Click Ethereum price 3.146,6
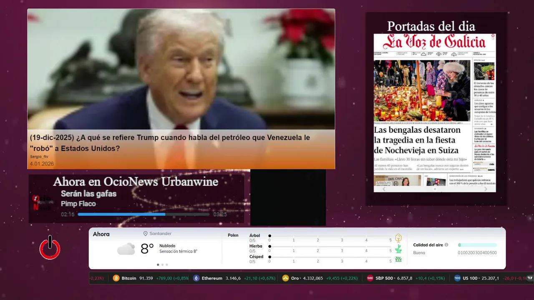This screenshot has height=300, width=534. [x=233, y=278]
